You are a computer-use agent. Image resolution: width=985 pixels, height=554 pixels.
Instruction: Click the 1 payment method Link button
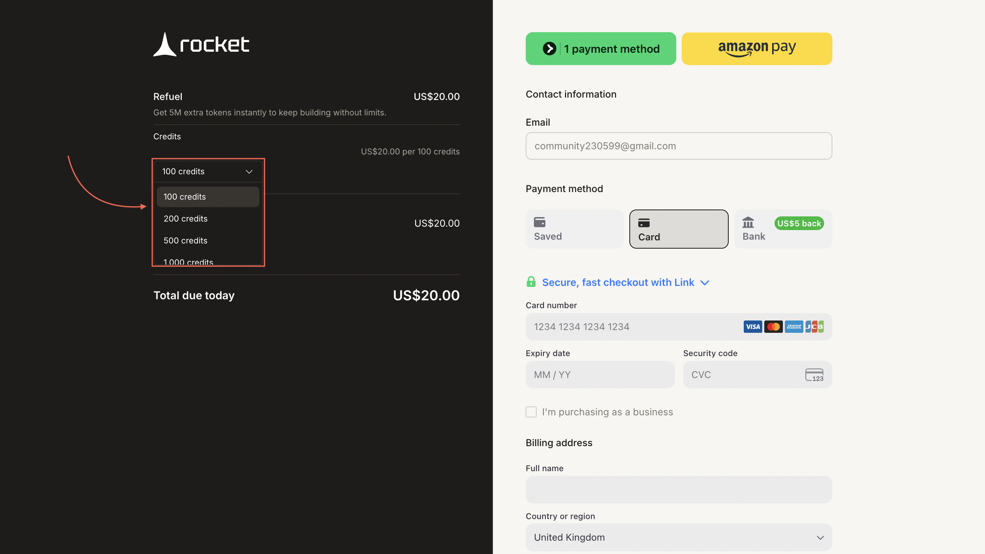click(600, 48)
